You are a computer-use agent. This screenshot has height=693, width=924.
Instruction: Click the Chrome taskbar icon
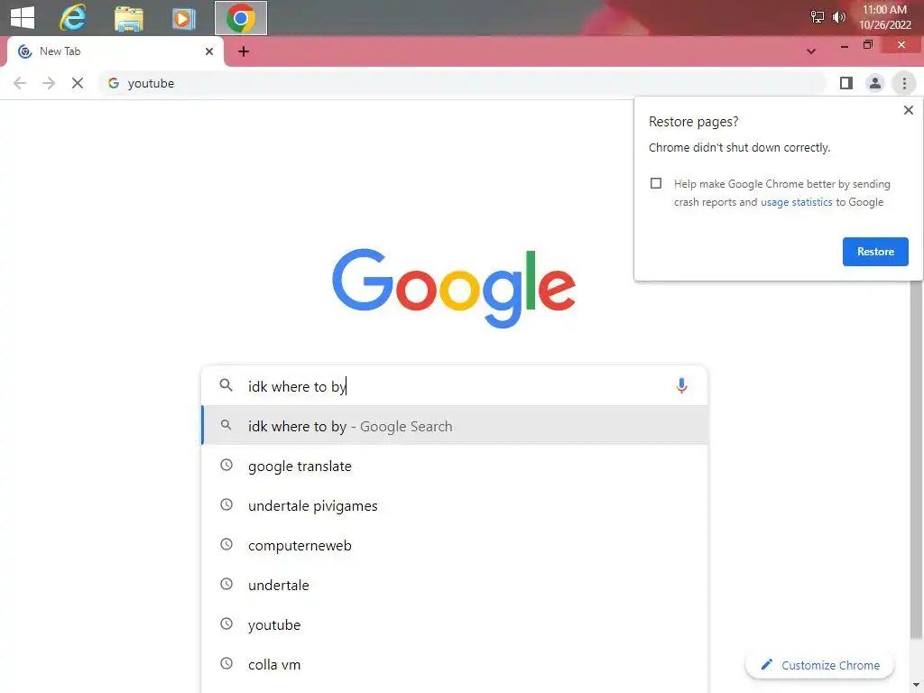[x=240, y=18]
